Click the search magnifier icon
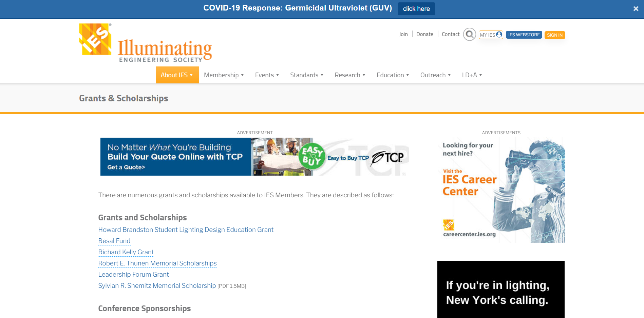The height and width of the screenshot is (318, 644). pos(469,34)
